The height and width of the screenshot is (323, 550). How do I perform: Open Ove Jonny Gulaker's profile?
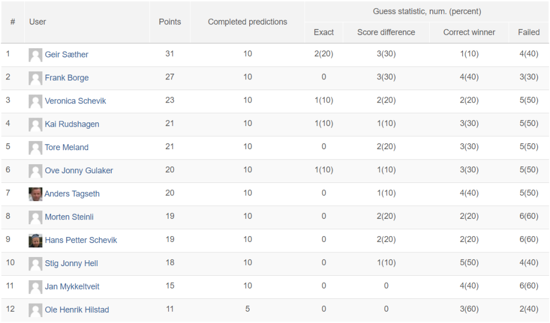point(79,171)
